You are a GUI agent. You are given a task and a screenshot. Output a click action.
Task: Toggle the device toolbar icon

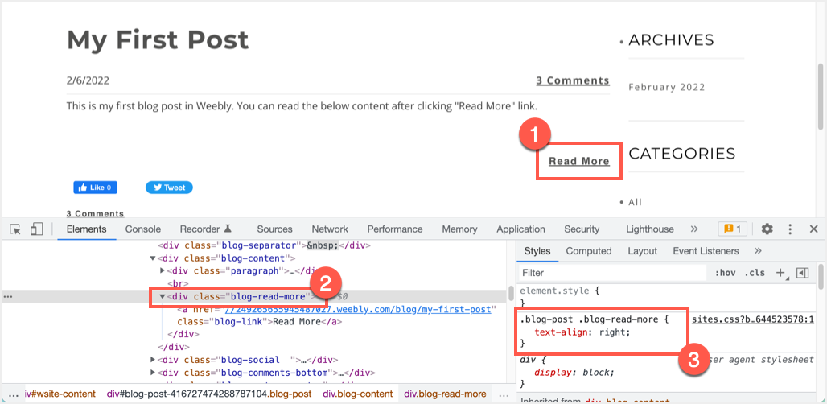[36, 229]
